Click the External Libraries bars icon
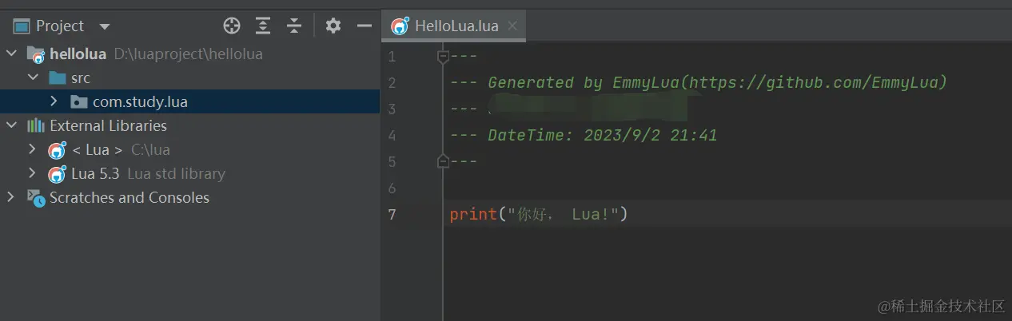The width and height of the screenshot is (1012, 321). coord(36,125)
